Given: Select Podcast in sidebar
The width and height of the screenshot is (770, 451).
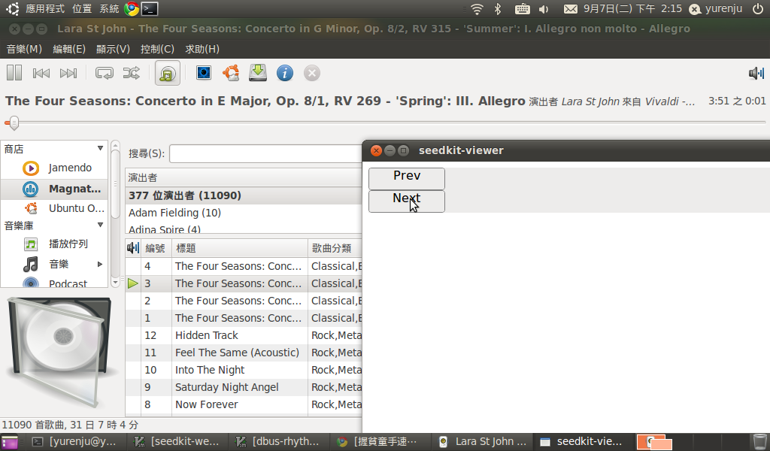Looking at the screenshot, I should click(54, 283).
